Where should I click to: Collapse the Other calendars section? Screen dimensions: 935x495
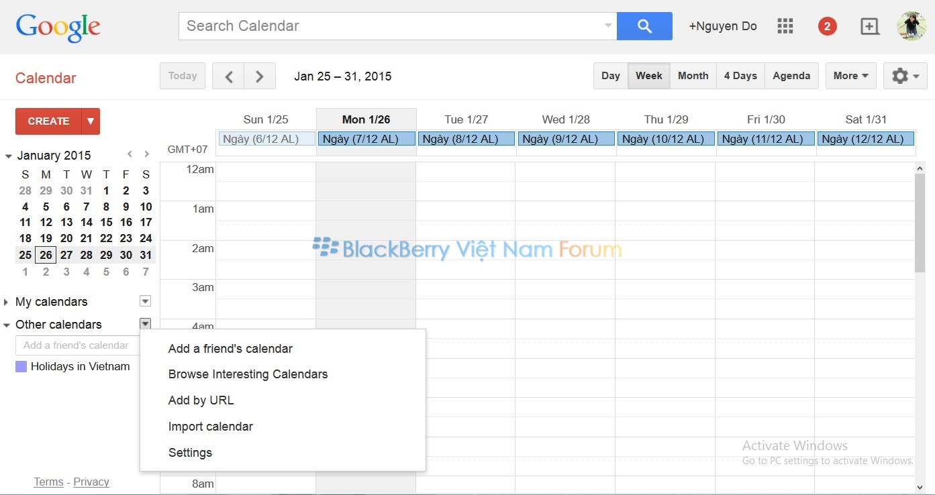click(x=7, y=325)
